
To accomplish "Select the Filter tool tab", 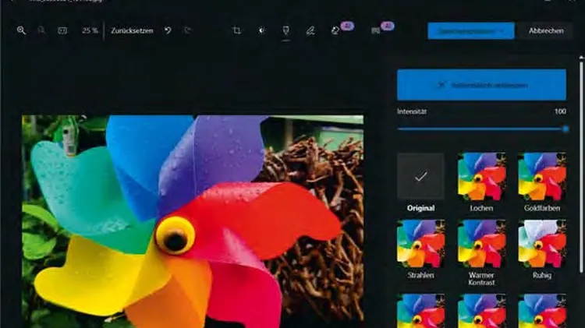I will 285,30.
